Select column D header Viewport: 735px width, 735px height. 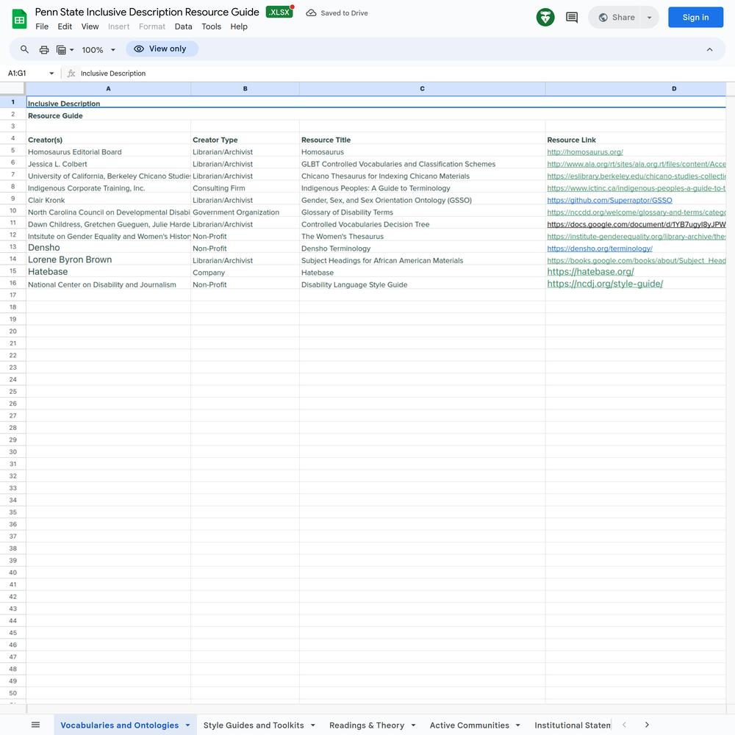pyautogui.click(x=636, y=89)
